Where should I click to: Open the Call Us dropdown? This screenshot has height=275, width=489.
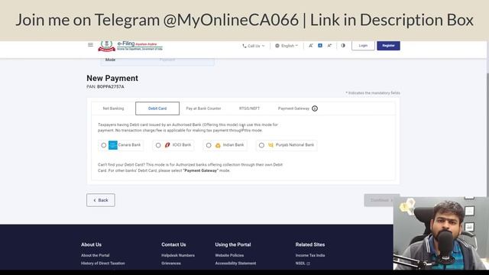(254, 46)
